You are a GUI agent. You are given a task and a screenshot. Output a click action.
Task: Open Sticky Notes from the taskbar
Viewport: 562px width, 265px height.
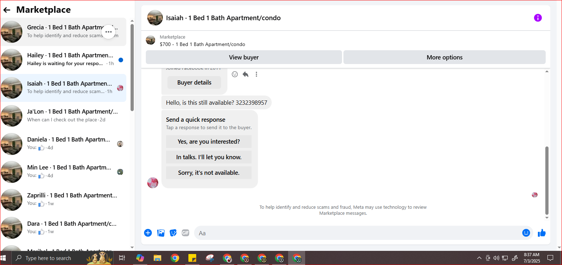tap(192, 258)
